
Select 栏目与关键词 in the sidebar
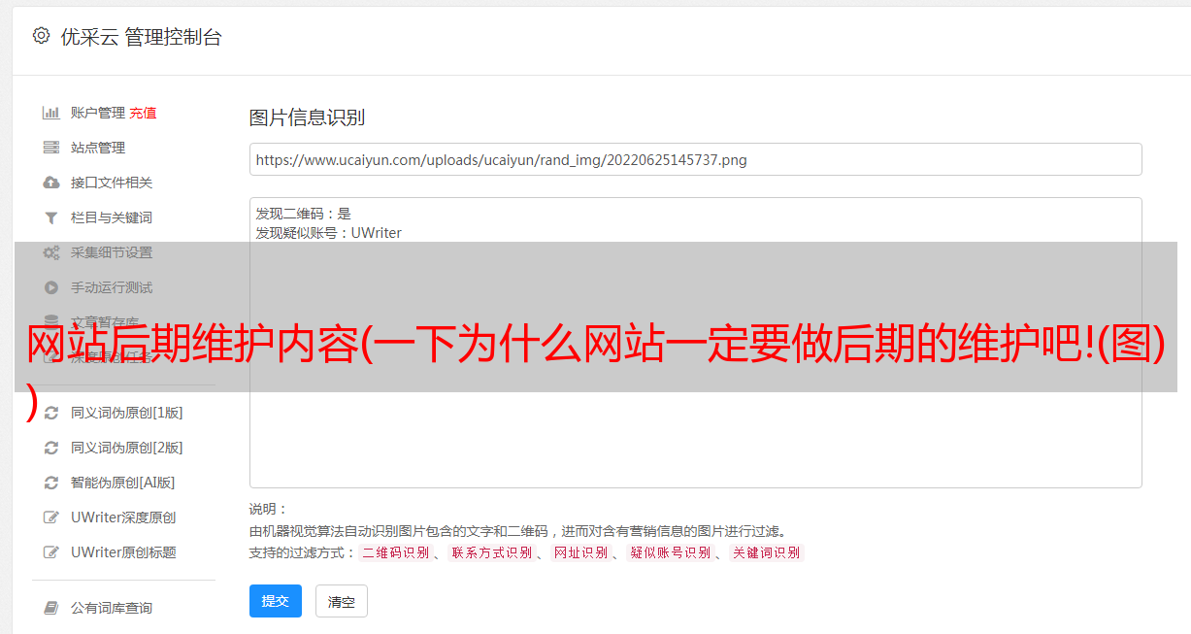click(x=112, y=217)
